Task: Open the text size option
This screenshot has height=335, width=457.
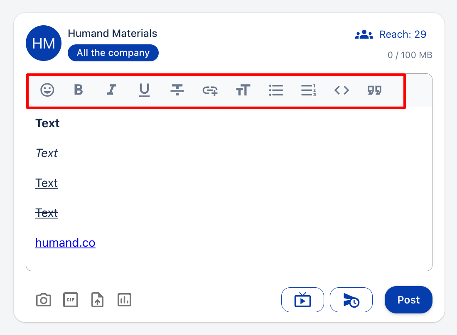Action: click(x=243, y=90)
